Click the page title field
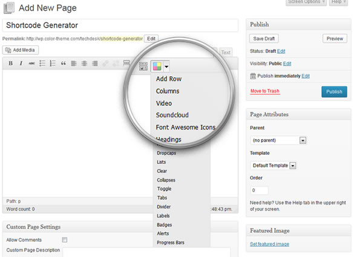The height and width of the screenshot is (257, 357). coord(120,25)
